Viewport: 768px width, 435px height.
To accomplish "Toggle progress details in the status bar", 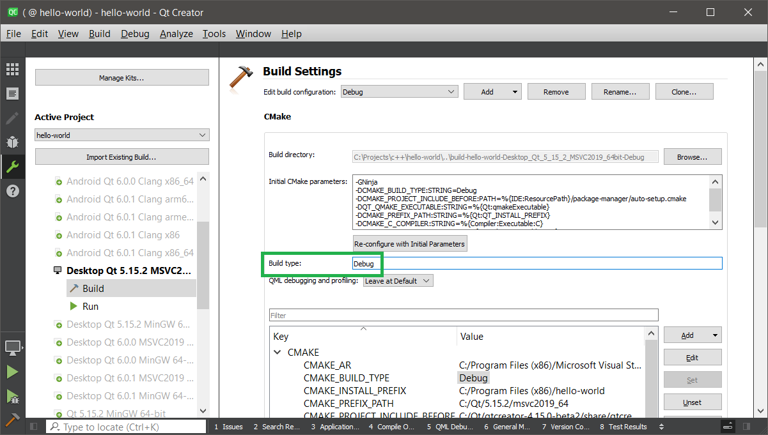I will pyautogui.click(x=728, y=427).
